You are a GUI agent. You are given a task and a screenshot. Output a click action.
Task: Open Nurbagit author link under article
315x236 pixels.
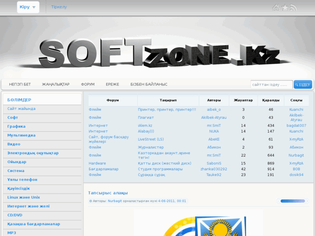click(115, 201)
